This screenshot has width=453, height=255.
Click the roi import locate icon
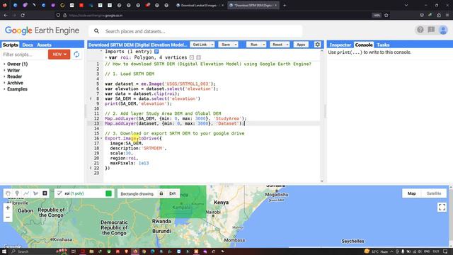(x=192, y=57)
